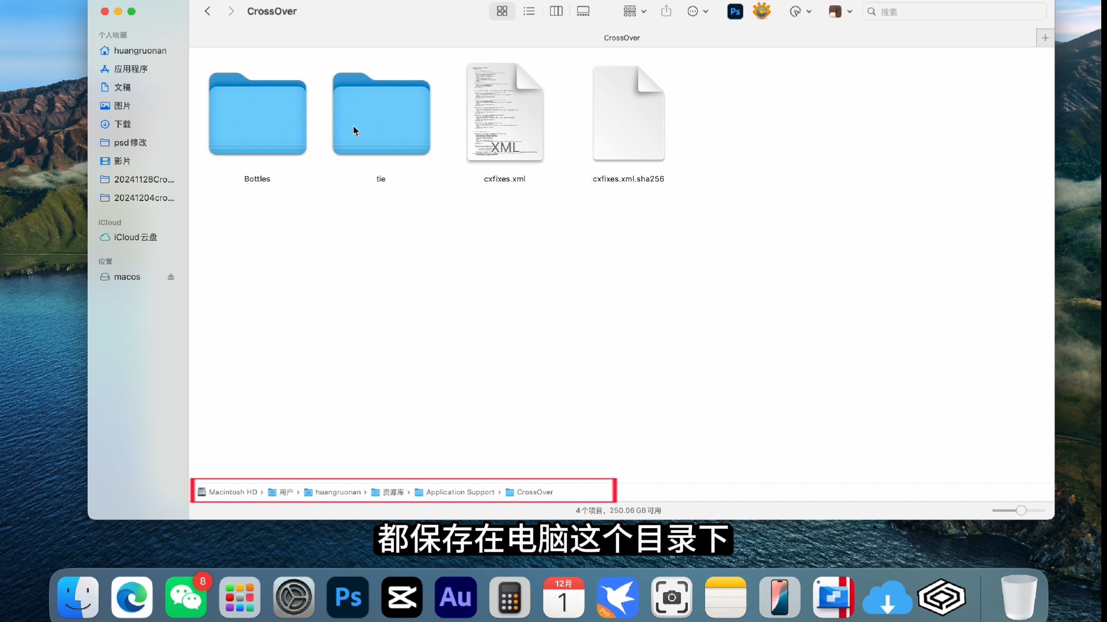Viewport: 1107px width, 622px height.
Task: Click the Photoshop icon in Finder toolbar
Action: [735, 12]
